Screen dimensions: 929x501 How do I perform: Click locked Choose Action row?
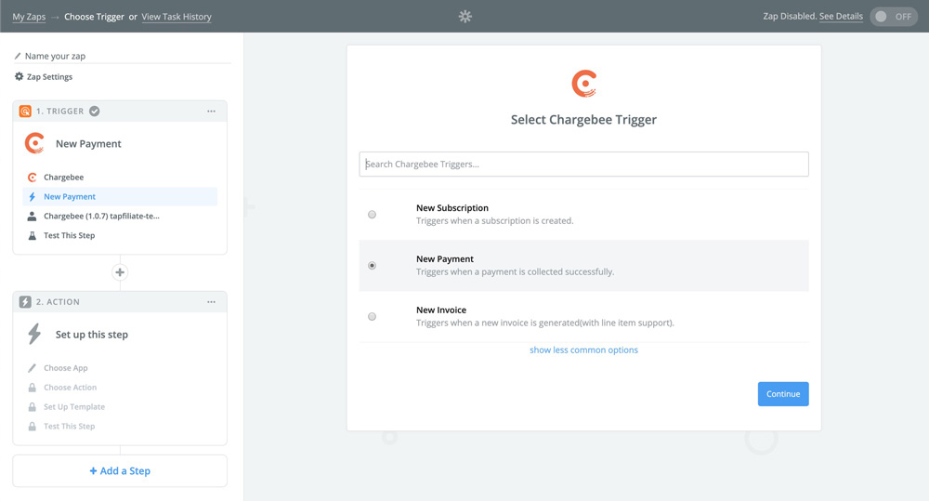[120, 388]
